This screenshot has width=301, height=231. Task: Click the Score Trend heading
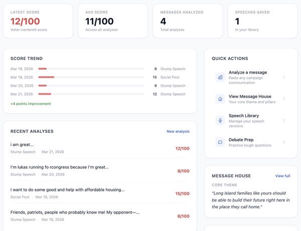[x=27, y=59]
